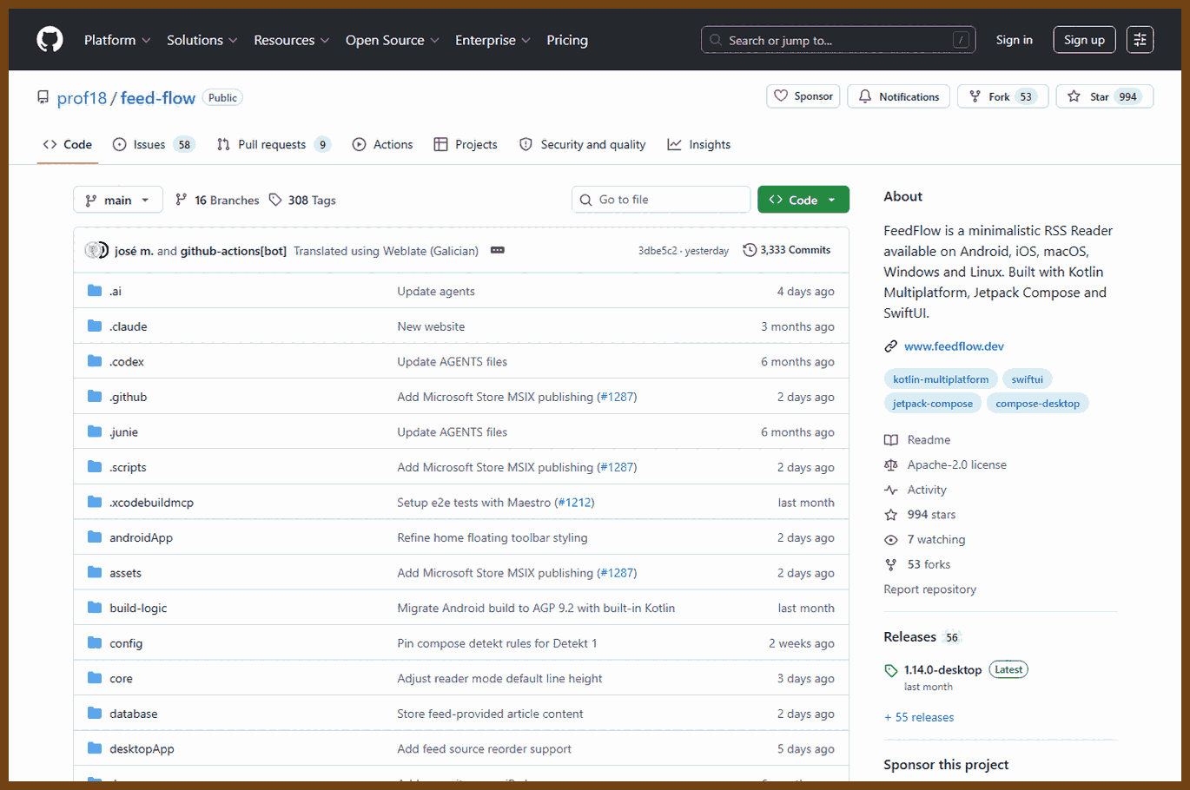Visit the www.feedflow.dev website link
The height and width of the screenshot is (790, 1190).
[954, 346]
